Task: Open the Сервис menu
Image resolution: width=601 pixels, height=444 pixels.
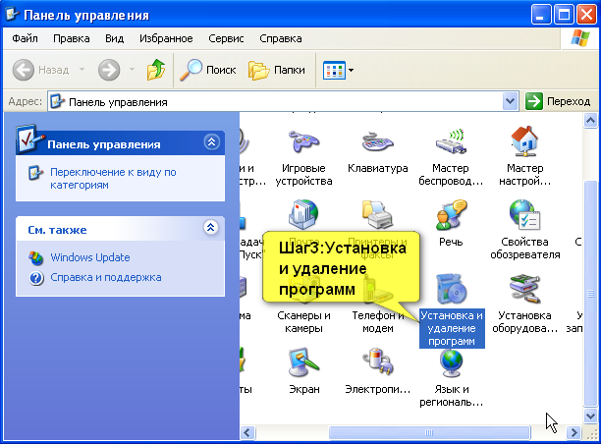Action: (x=226, y=38)
